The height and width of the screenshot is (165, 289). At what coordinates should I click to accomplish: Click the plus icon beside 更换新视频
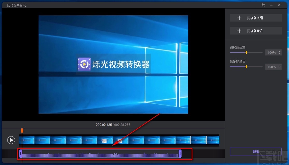point(239,18)
